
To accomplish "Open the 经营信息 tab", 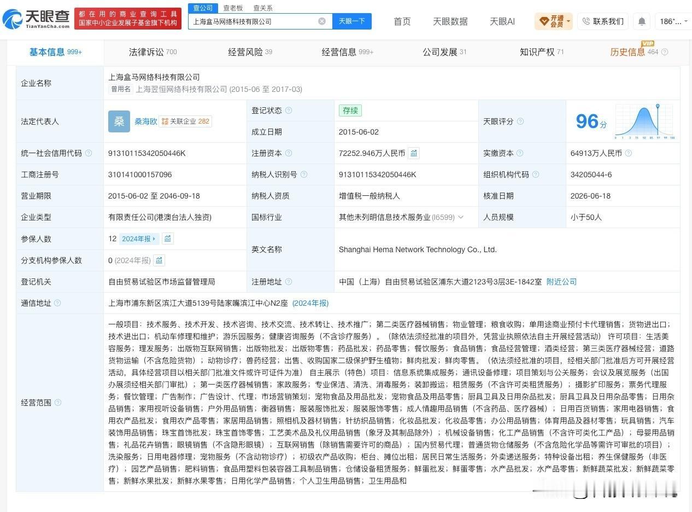I will [347, 52].
